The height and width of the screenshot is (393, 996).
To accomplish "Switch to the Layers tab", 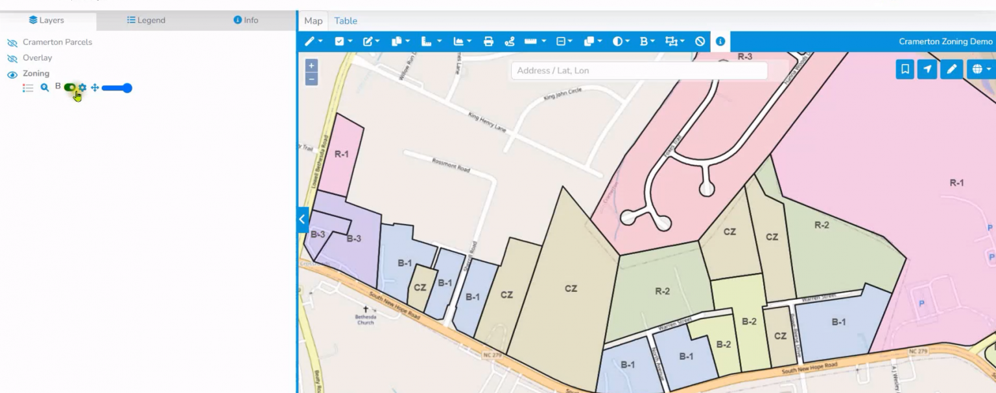I will click(x=47, y=20).
